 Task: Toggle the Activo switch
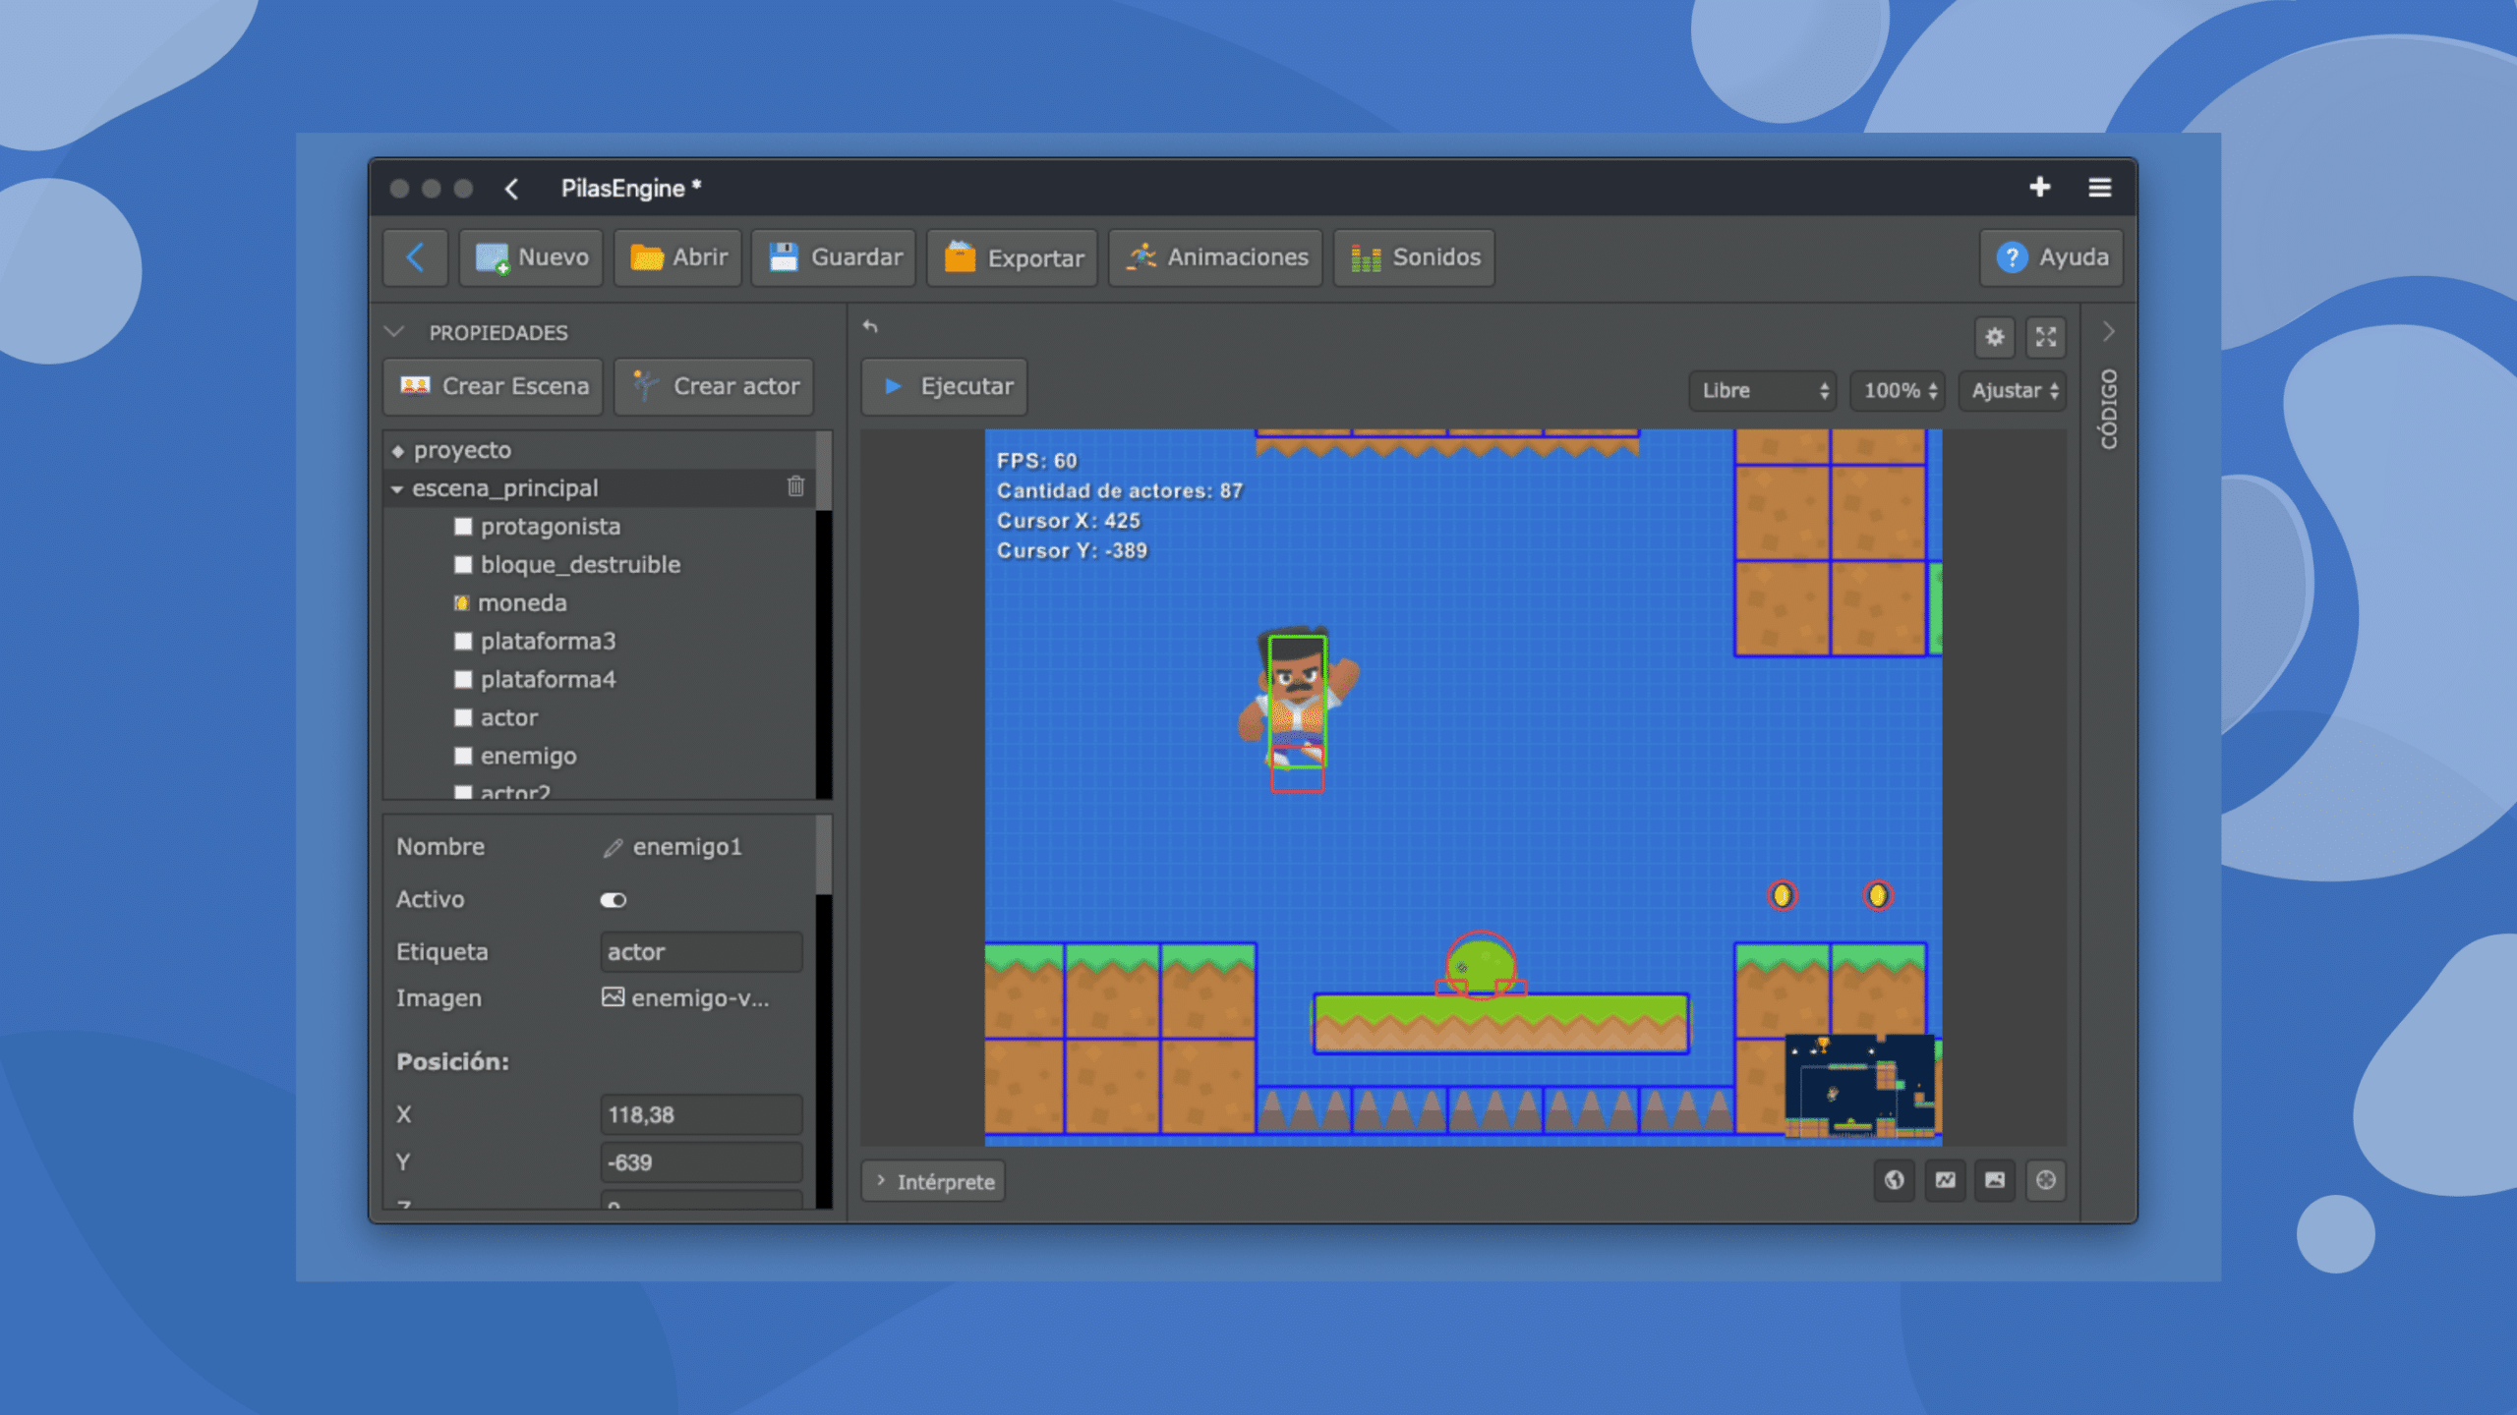pos(613,900)
